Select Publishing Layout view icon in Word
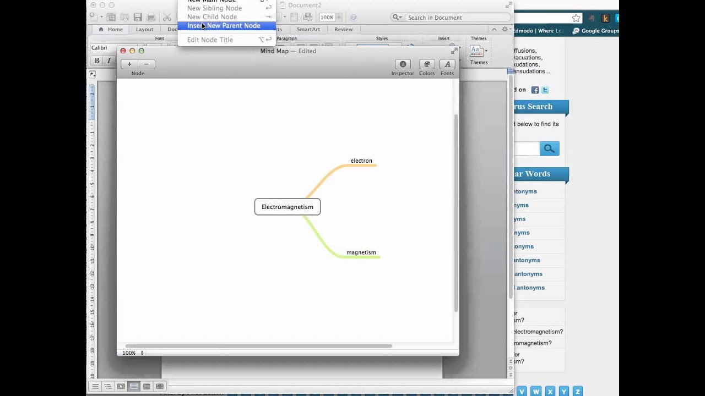The height and width of the screenshot is (396, 705). 121,387
